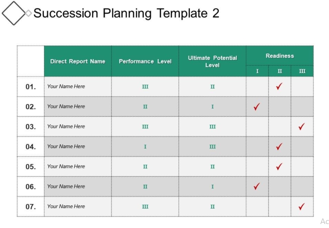Viewport: 329px width, 228px height.
Task: Click the red checkmark in row 05
Action: (x=279, y=166)
